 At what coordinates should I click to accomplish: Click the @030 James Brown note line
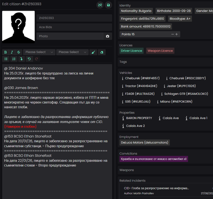21,88
